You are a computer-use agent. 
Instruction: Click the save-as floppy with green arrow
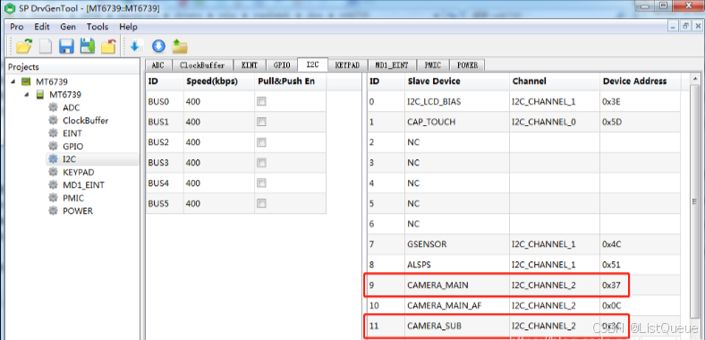pos(87,46)
